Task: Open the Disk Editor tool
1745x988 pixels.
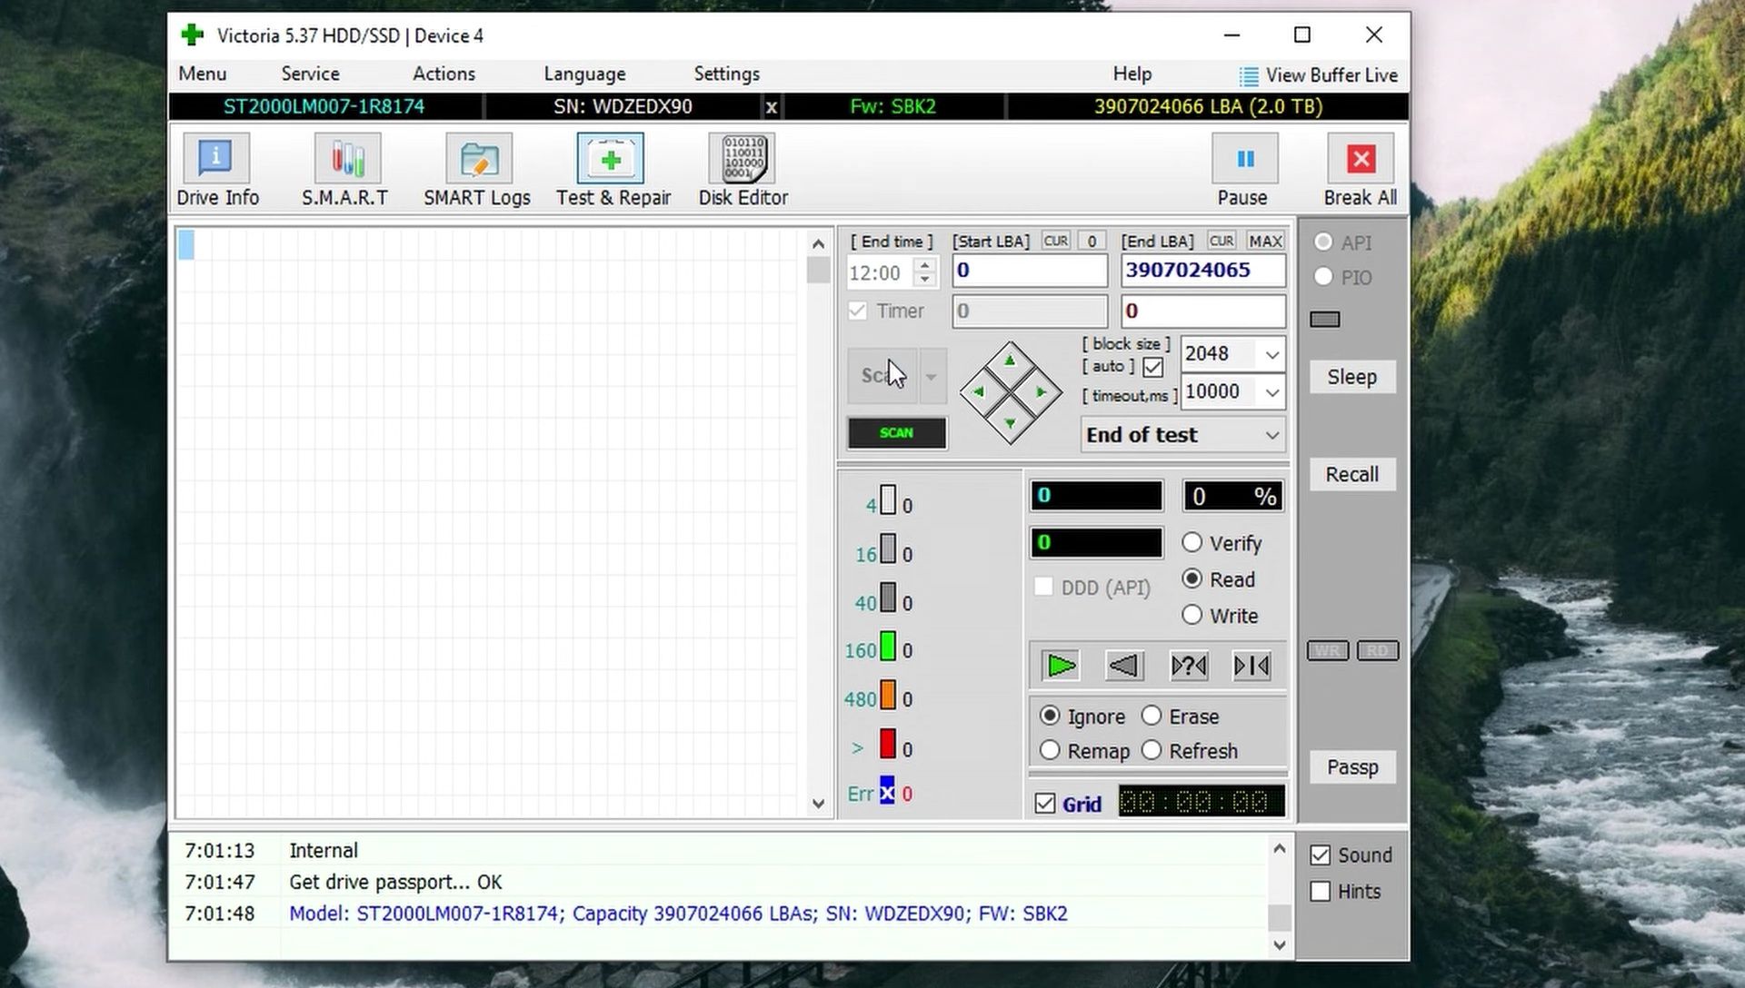Action: click(x=743, y=170)
